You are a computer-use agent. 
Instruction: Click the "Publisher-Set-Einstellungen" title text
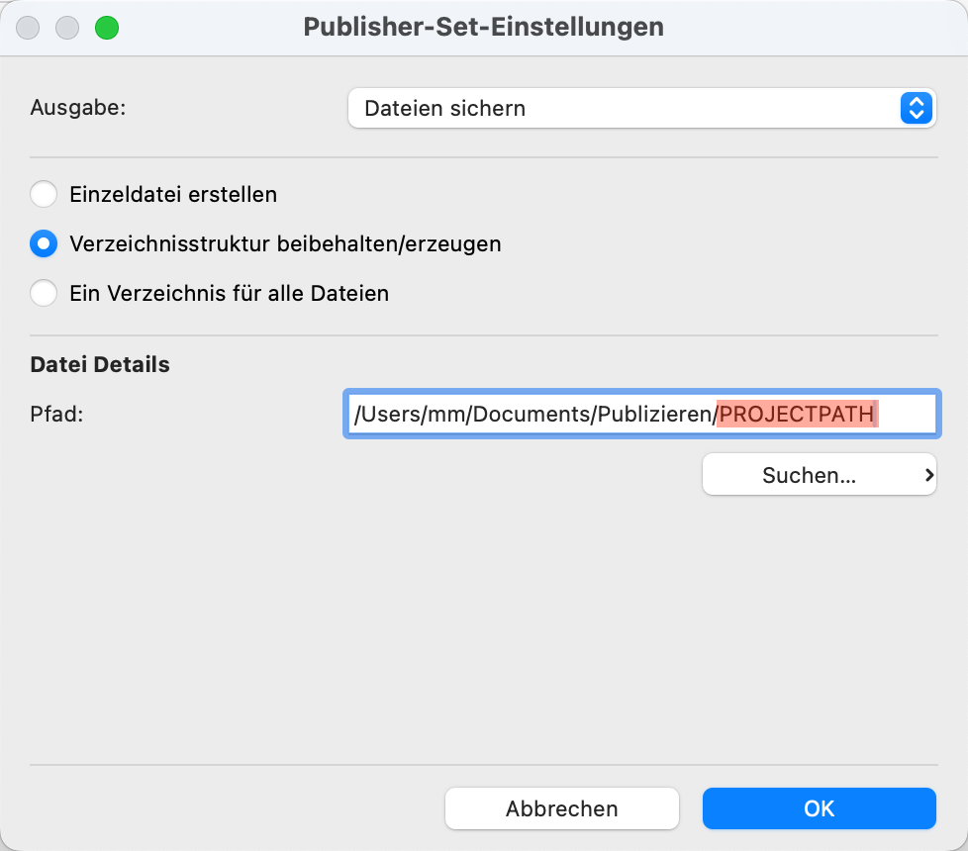pyautogui.click(x=484, y=27)
